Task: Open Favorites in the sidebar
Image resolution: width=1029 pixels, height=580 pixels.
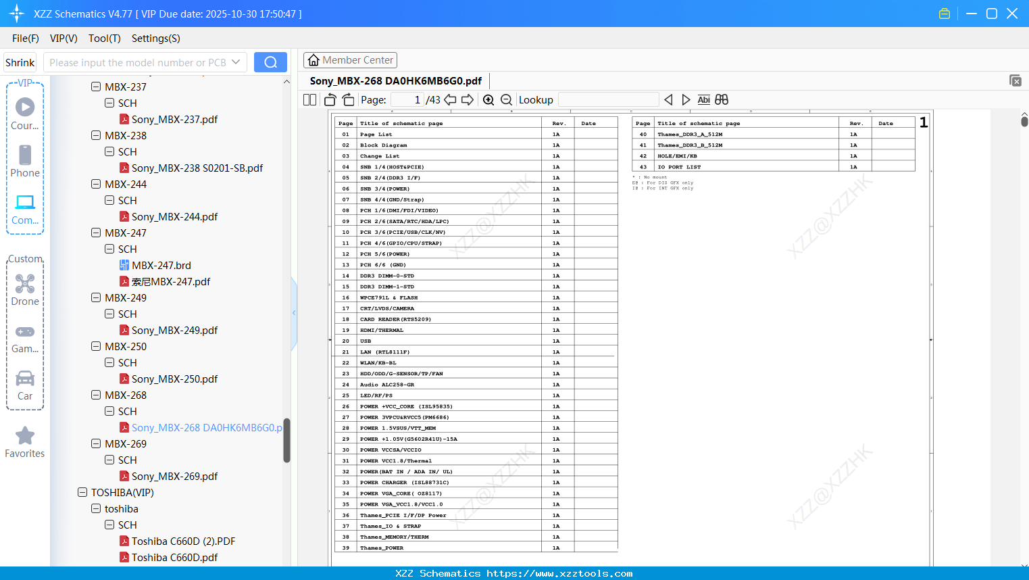Action: pyautogui.click(x=25, y=442)
